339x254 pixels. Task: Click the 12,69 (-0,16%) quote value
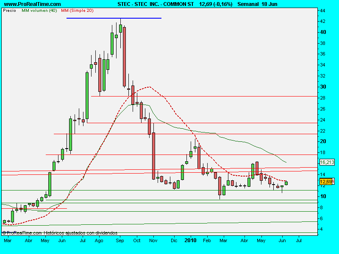(x=216, y=4)
